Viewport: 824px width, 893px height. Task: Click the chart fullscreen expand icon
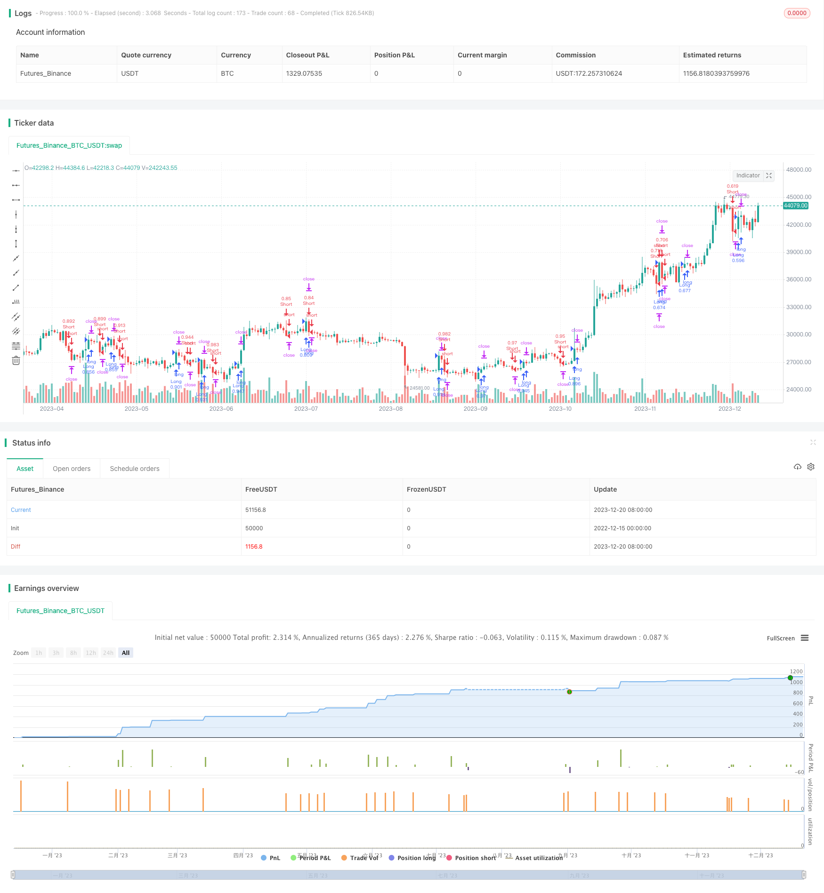[x=769, y=175]
